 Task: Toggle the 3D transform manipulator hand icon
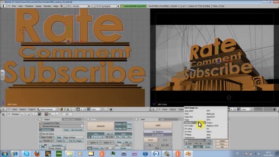78,109
